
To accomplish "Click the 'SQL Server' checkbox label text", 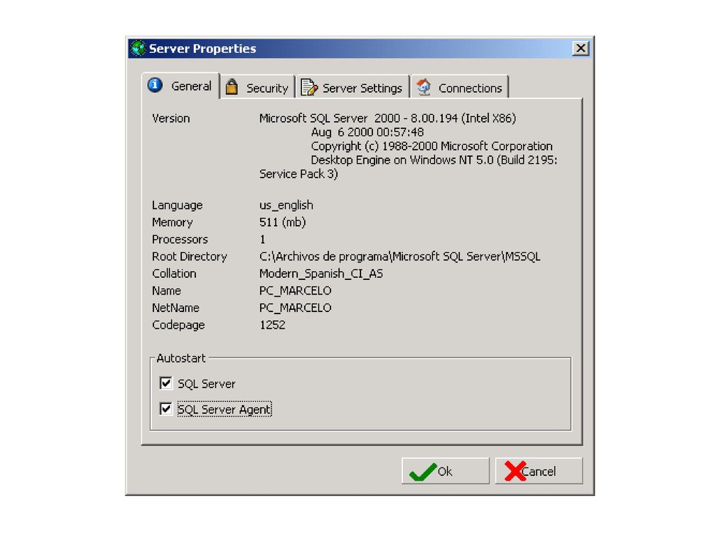I will (206, 384).
